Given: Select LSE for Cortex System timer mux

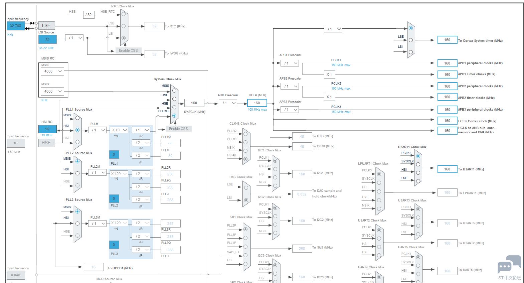Looking at the screenshot, I should 411,40.
